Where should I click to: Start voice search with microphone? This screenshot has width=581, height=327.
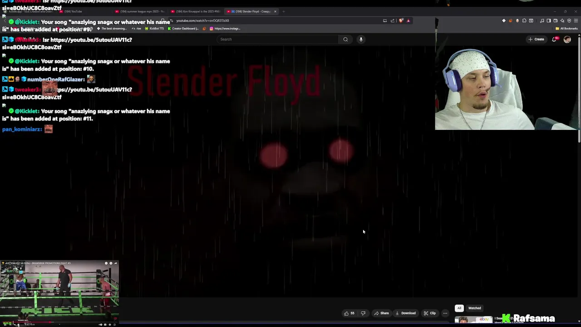tap(361, 39)
